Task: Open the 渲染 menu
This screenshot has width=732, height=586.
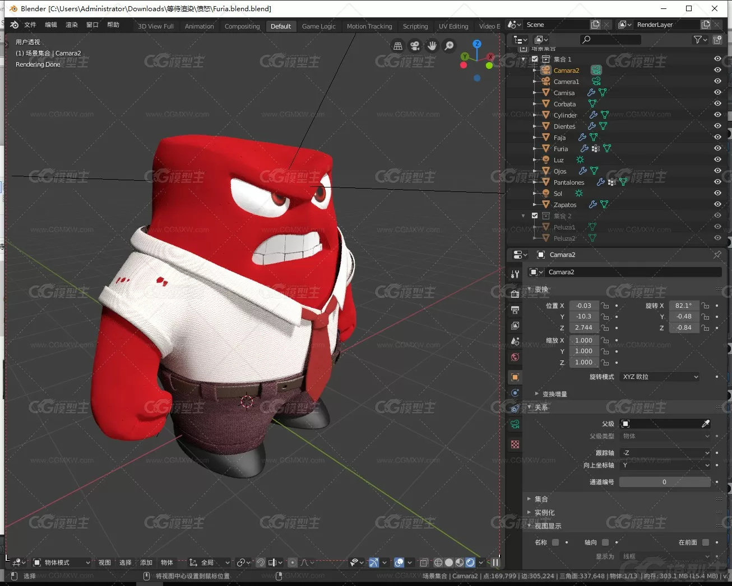Action: coord(72,25)
